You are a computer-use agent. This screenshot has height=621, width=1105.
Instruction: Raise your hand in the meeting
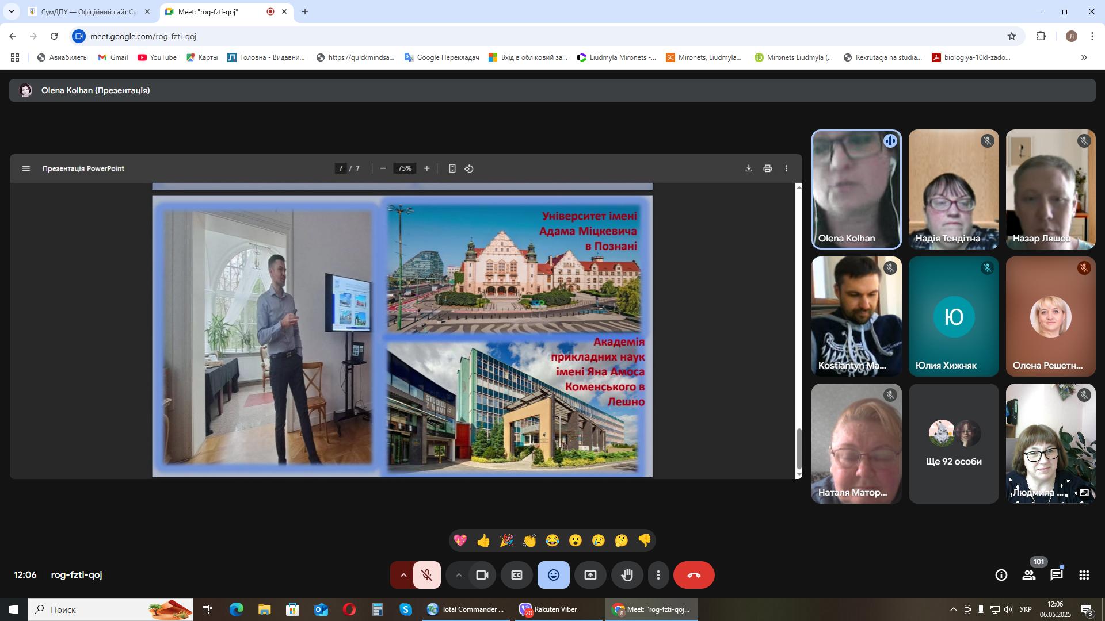[627, 575]
